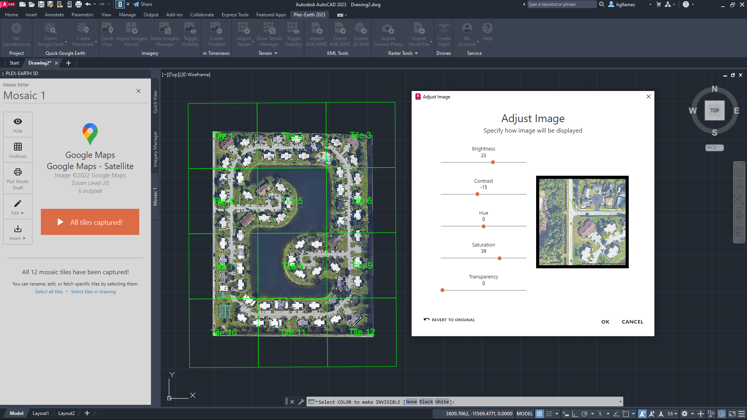The image size is (747, 420).
Task: Launch Import Imagery Mosaic
Action: click(x=132, y=35)
